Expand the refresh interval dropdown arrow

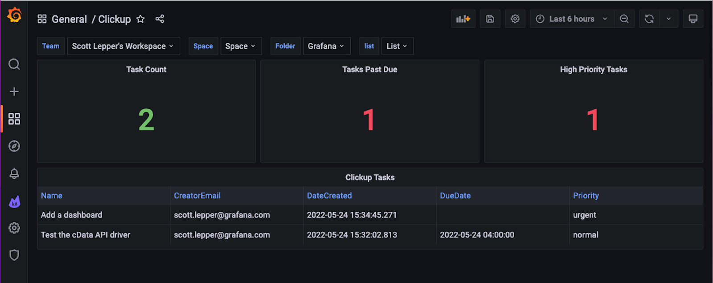click(668, 19)
